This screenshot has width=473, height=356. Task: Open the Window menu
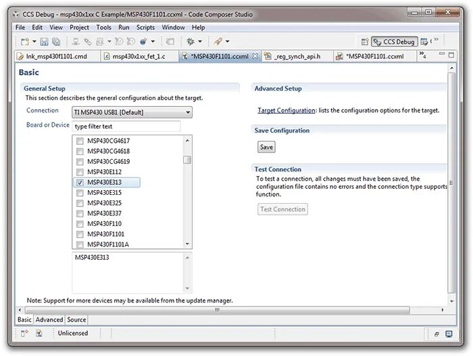click(x=173, y=27)
